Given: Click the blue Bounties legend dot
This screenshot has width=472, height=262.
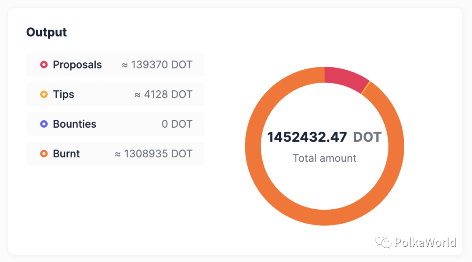Looking at the screenshot, I should [x=44, y=124].
